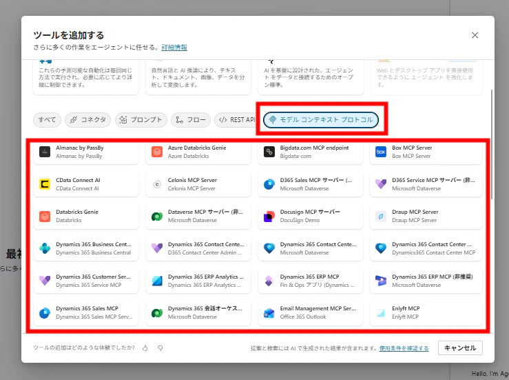509x380 pixels.
Task: Open 使用条件を確認する link
Action: pos(404,348)
